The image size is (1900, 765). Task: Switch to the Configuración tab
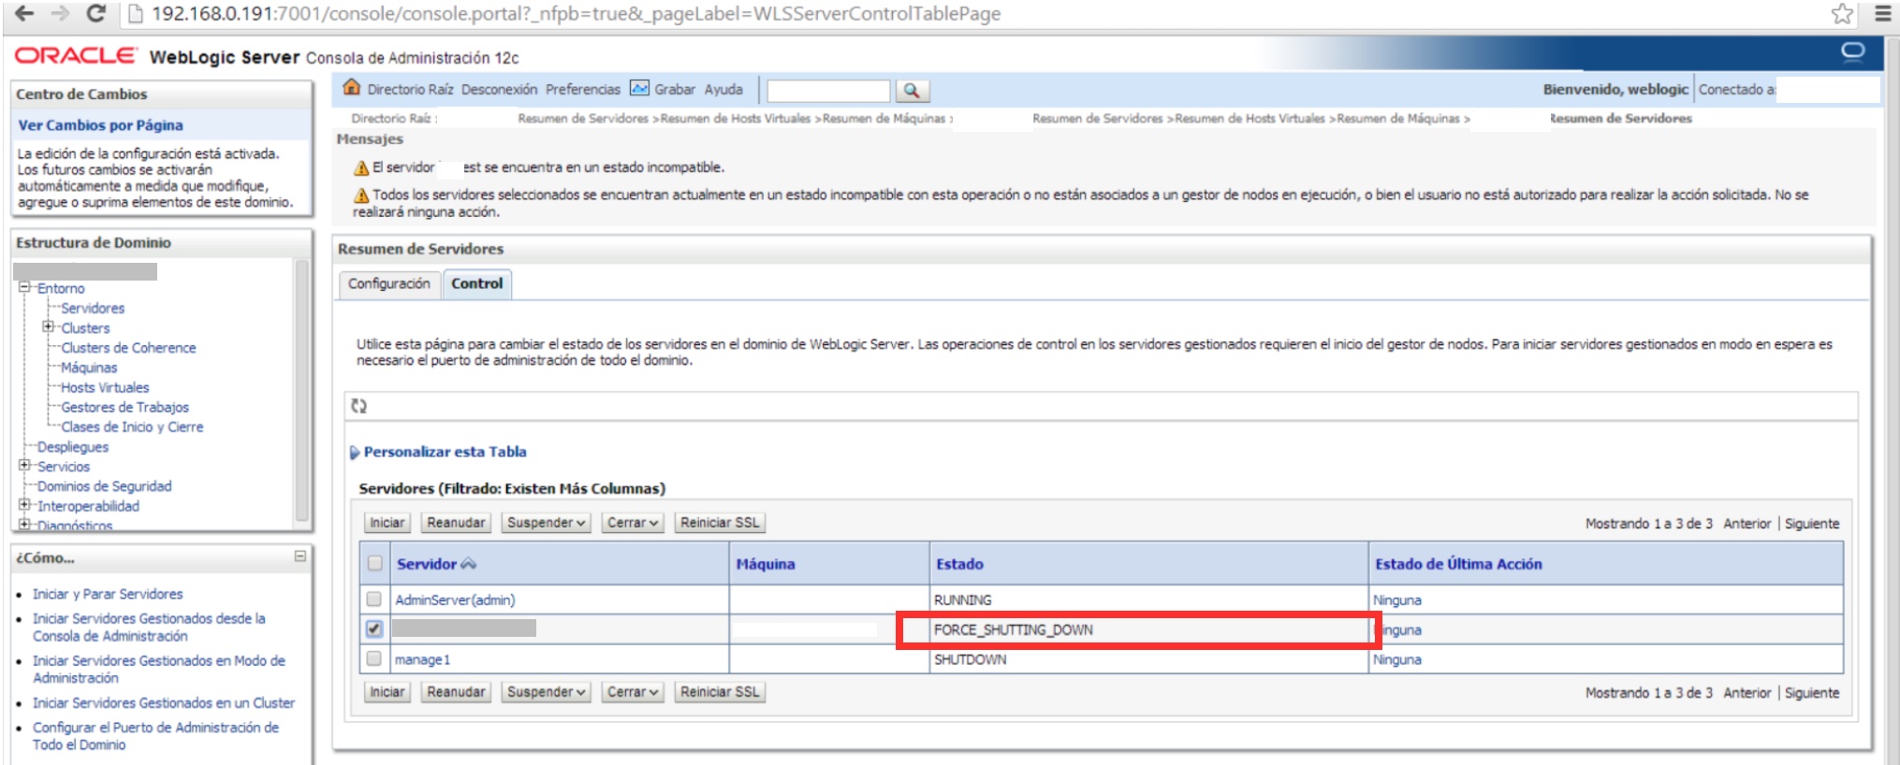[388, 283]
